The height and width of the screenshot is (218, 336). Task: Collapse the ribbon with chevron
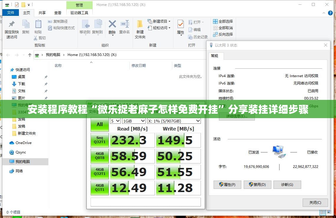[x=324, y=13]
